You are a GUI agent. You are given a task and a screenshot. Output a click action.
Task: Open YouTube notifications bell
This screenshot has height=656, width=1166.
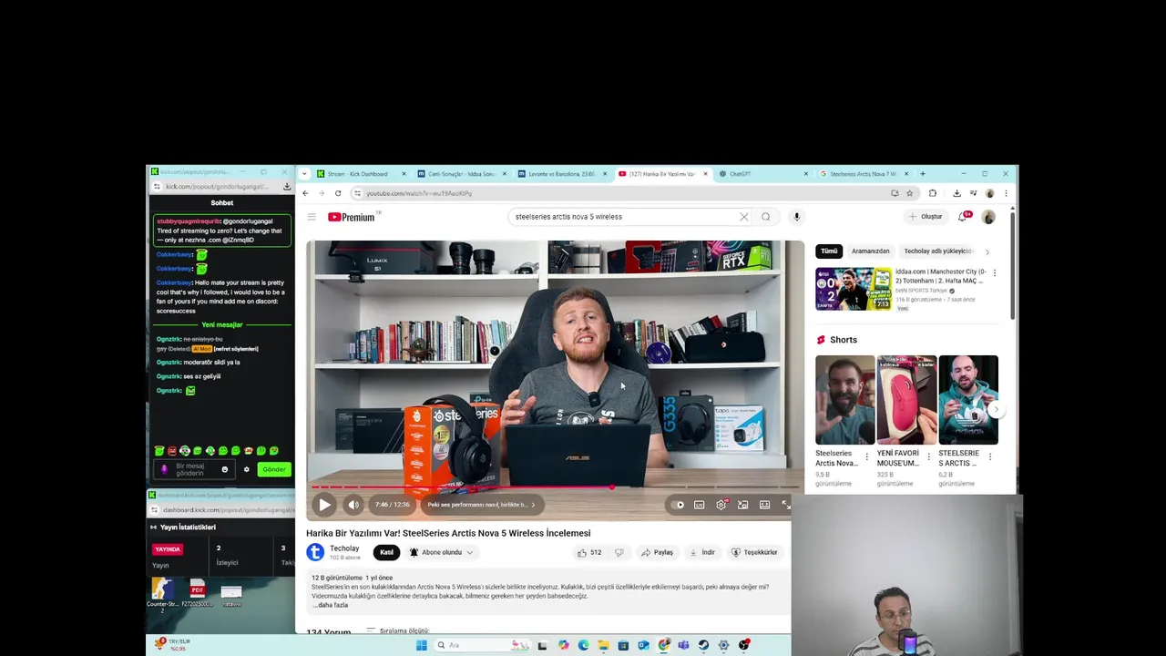pos(963,217)
